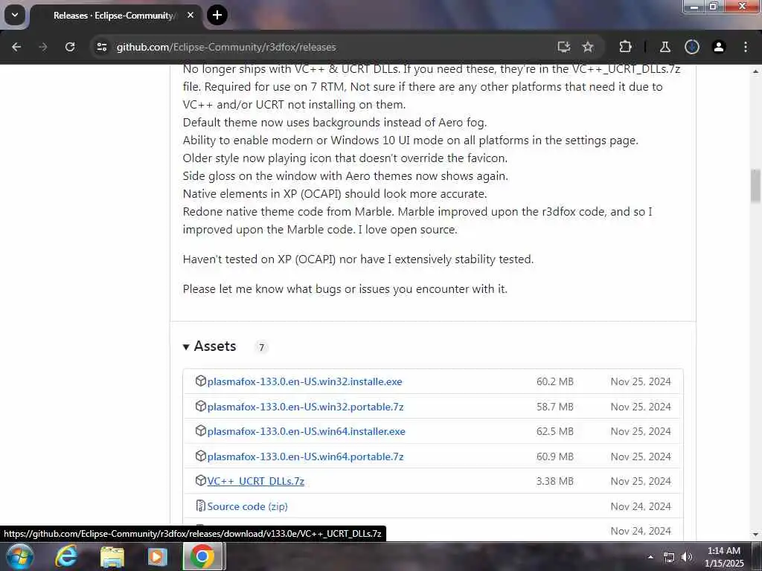Go back to the previous page
Screen dimensions: 762x571
[x=16, y=47]
